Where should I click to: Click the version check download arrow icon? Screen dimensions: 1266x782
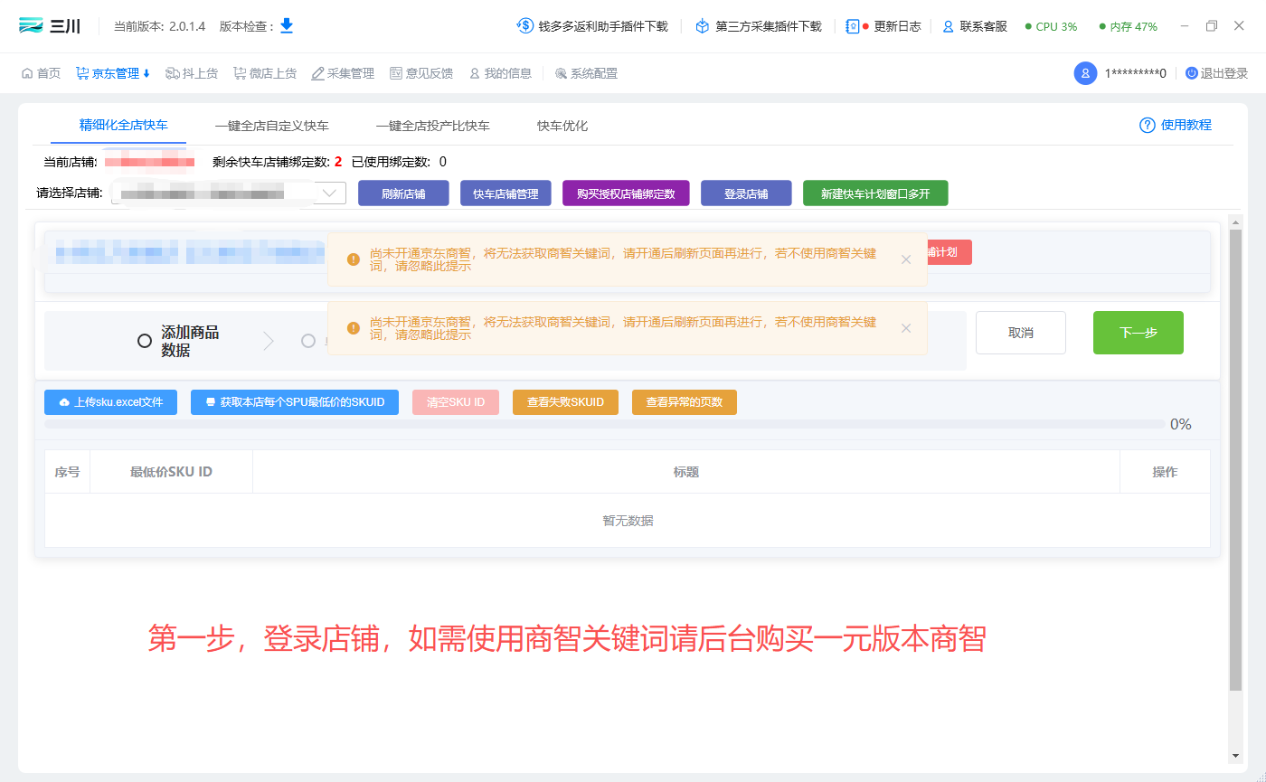coord(287,25)
